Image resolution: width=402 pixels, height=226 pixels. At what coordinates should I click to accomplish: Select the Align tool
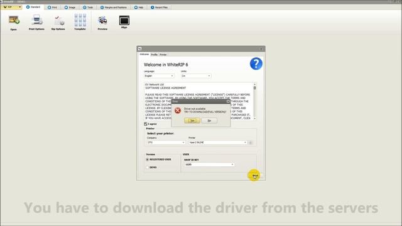click(x=124, y=22)
